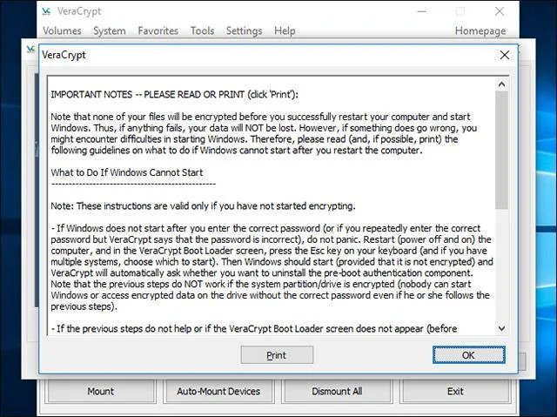
Task: Close the main VeraCrypt window
Action: coord(500,11)
